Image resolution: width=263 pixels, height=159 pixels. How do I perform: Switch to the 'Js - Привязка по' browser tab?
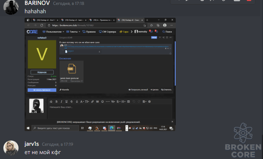102,20
